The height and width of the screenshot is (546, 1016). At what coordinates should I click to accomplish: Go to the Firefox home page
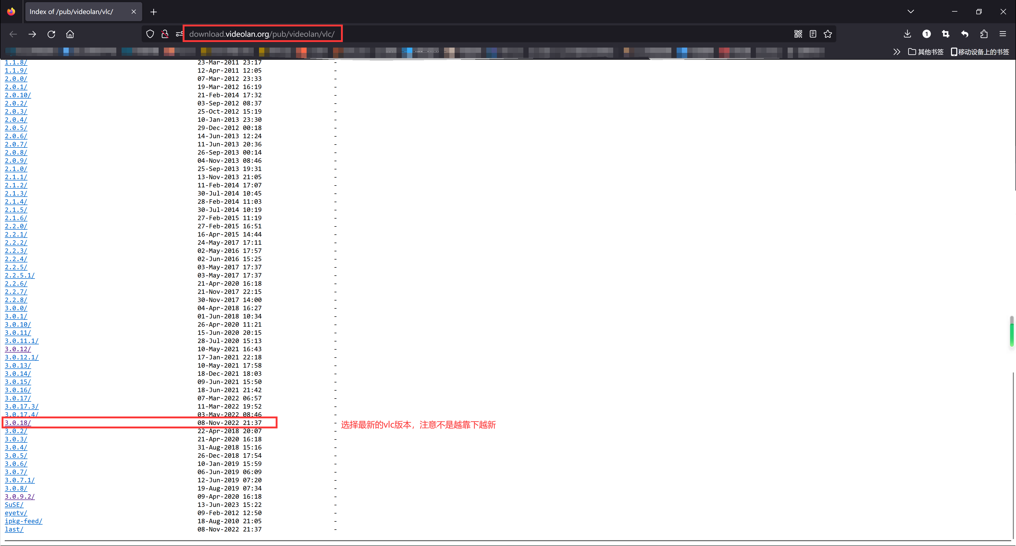coord(70,34)
